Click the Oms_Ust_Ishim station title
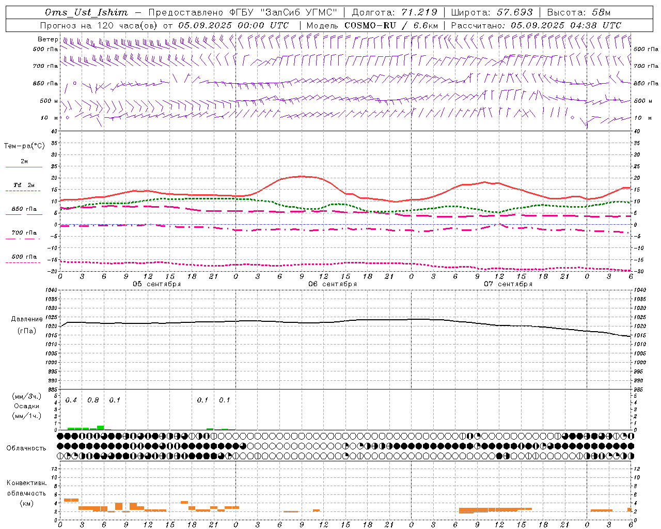The width and height of the screenshot is (661, 529). pos(86,12)
